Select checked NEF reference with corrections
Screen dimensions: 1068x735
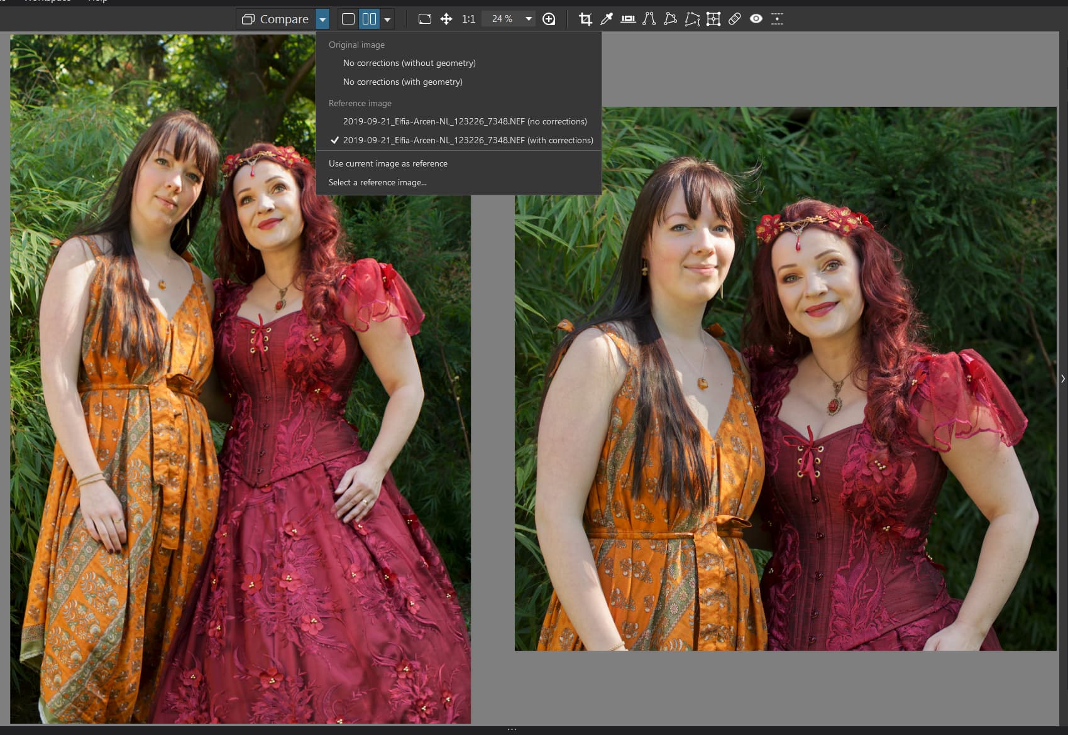[468, 140]
